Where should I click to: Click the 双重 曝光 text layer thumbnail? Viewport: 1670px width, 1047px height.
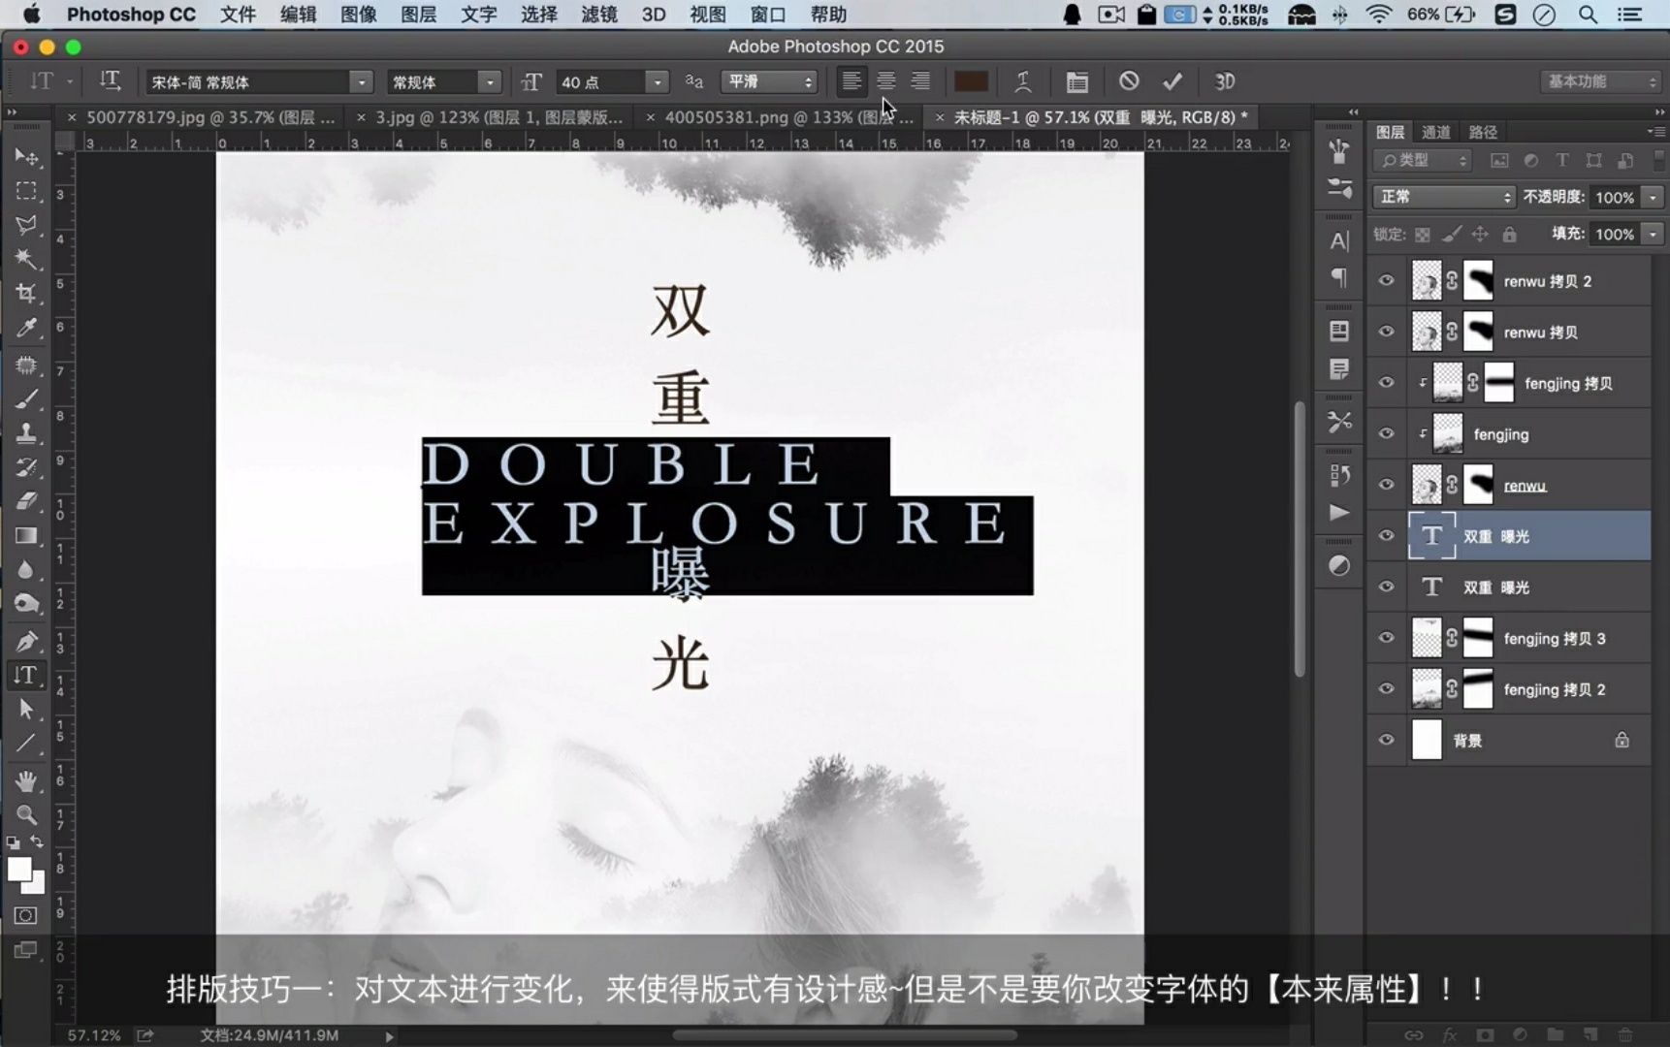1433,535
